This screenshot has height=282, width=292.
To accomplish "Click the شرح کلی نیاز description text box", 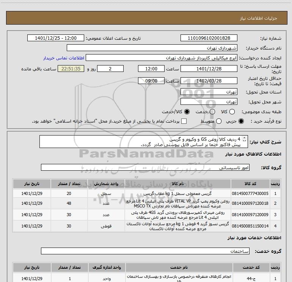I will point(144,142).
